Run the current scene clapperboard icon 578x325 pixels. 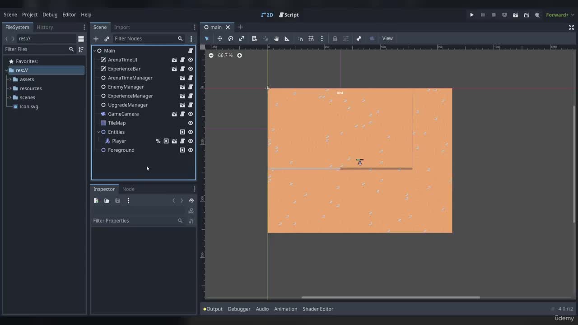[x=515, y=15]
